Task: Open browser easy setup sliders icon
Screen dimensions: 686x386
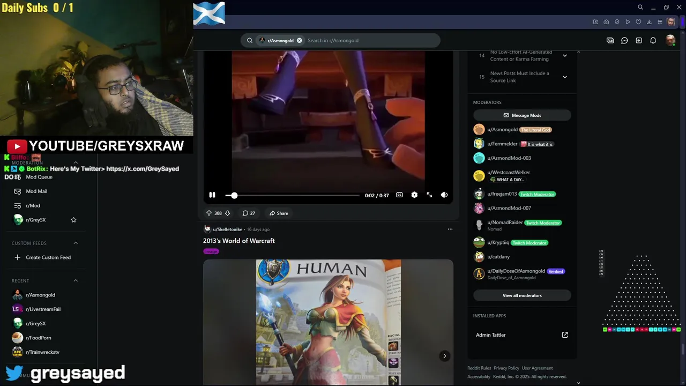Action: [660, 22]
